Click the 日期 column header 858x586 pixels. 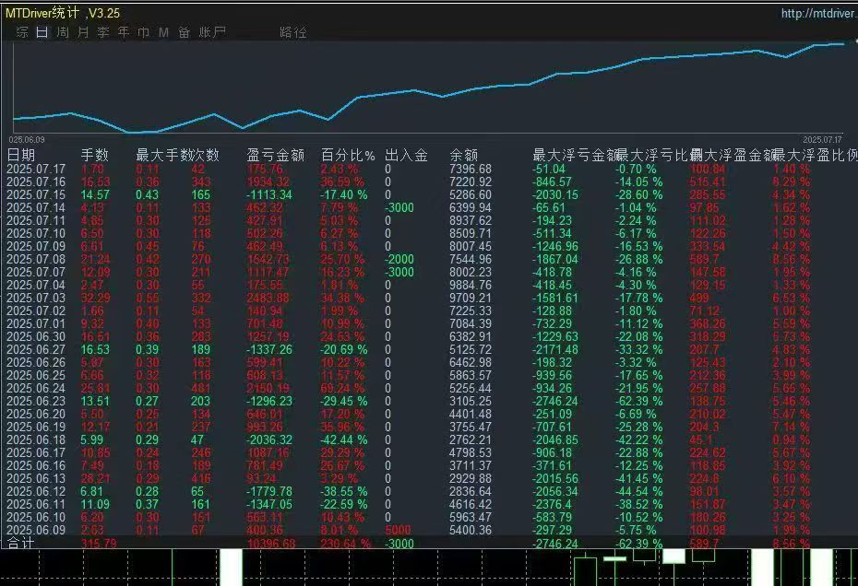(21, 155)
